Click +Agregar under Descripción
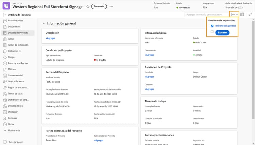 (x=50, y=39)
